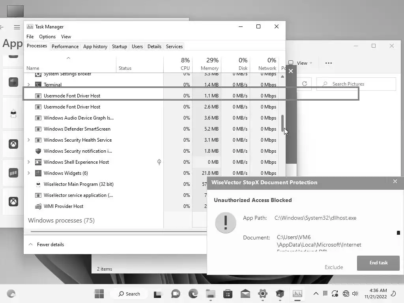
Task: Click Windows Shell Experience Host icon
Action: click(x=38, y=162)
